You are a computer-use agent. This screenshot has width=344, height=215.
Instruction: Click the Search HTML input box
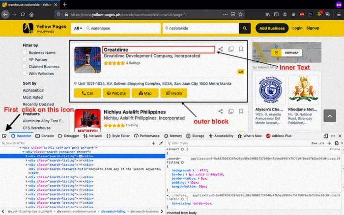(76, 143)
